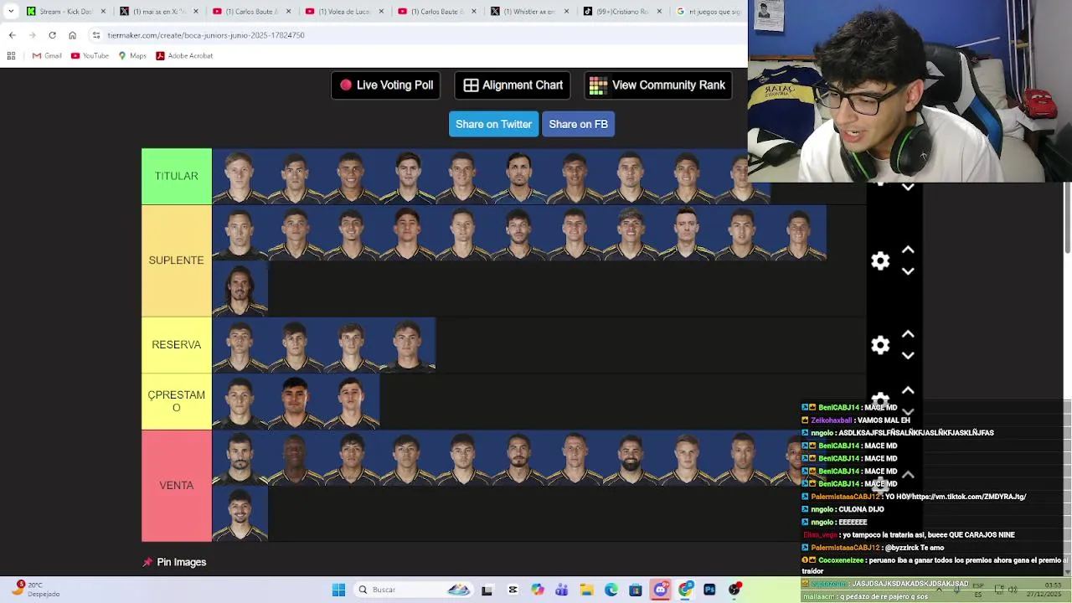1072x603 pixels.
Task: Open Microsoft Teams from the taskbar
Action: pyautogui.click(x=561, y=590)
